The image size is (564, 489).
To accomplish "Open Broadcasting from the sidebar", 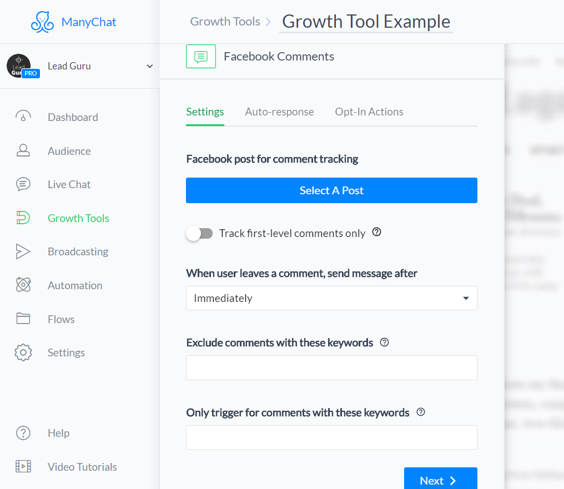I will coord(78,251).
